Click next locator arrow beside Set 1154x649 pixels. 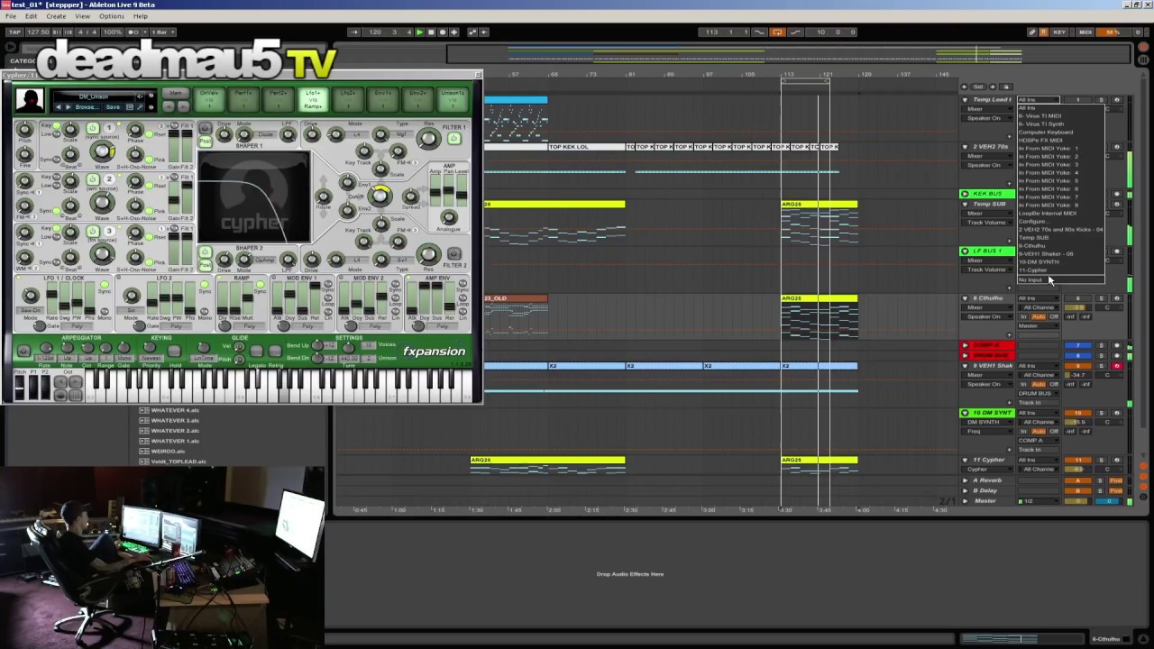point(991,87)
